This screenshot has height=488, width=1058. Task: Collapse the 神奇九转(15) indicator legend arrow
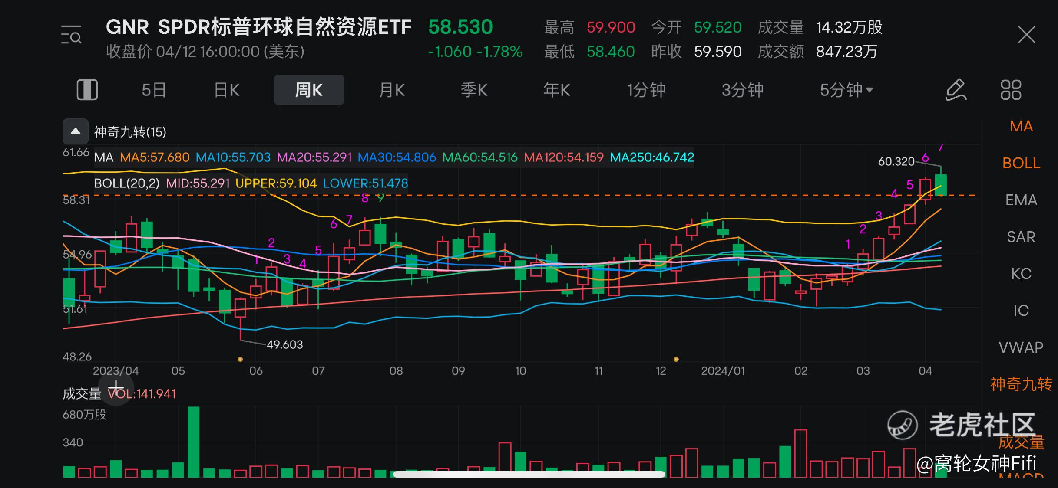[x=76, y=131]
